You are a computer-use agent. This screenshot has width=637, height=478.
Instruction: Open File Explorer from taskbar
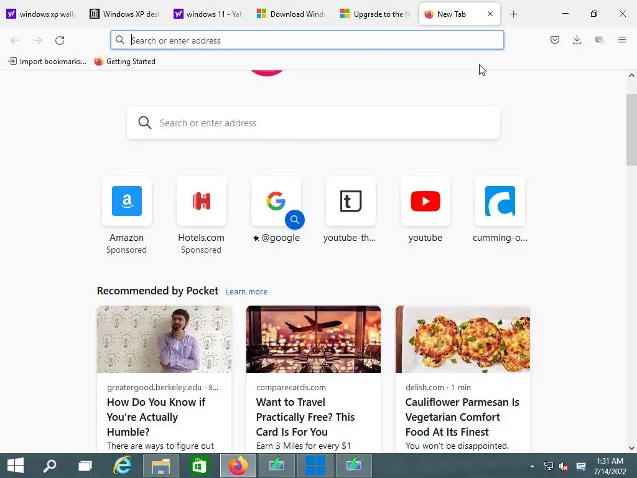click(161, 466)
